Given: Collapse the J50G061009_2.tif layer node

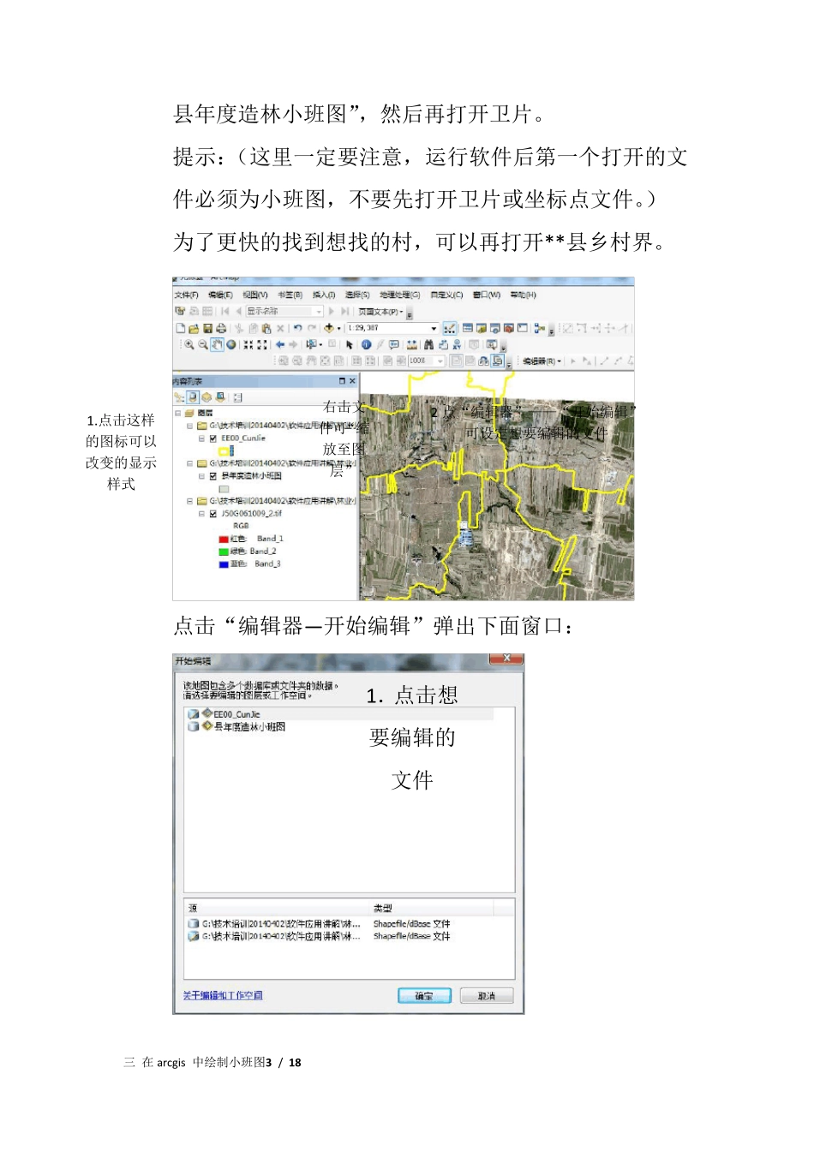Looking at the screenshot, I should click(x=202, y=514).
